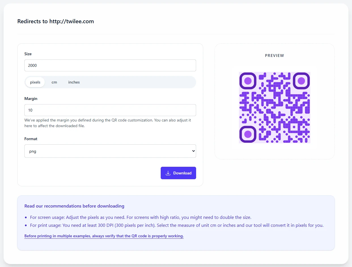Screen dimensions: 352x267
Task: Click the Size field label
Action: pyautogui.click(x=28, y=54)
